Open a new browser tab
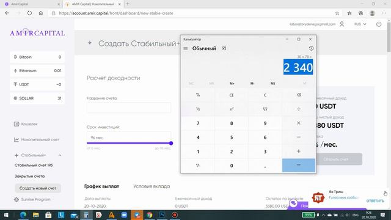The height and width of the screenshot is (220, 391). (128, 4)
